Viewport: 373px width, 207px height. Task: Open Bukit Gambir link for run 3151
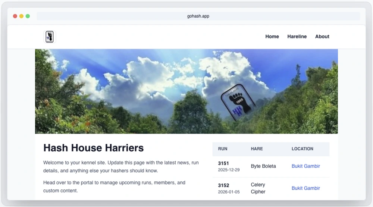coord(306,166)
